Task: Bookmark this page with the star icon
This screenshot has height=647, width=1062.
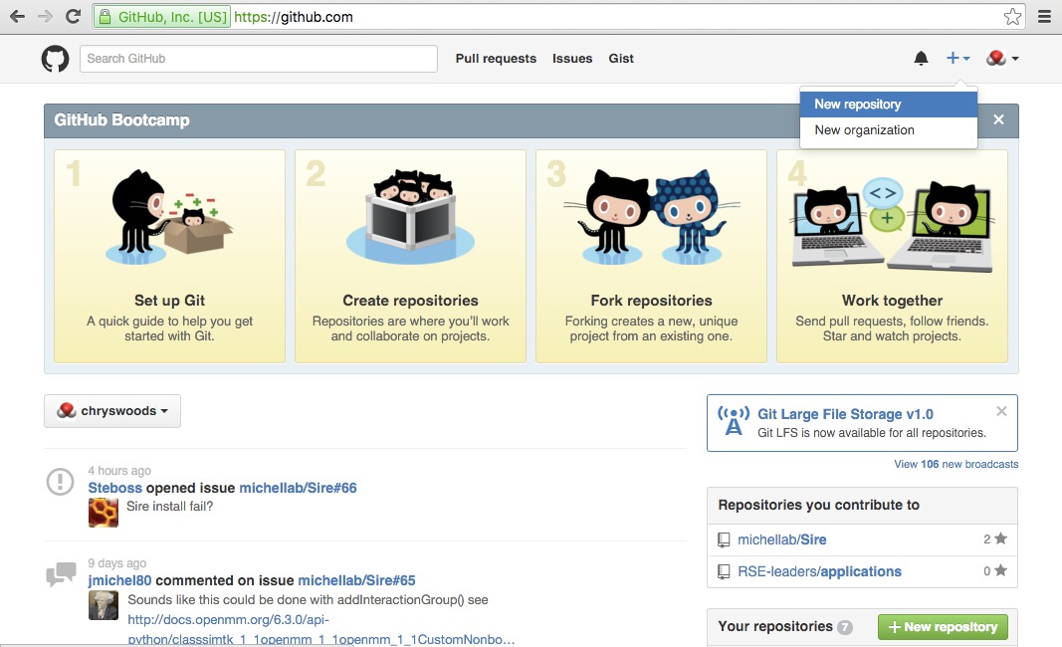Action: [1012, 16]
